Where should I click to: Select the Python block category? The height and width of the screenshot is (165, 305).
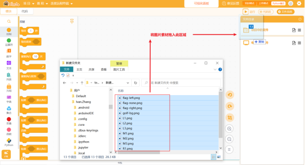pyautogui.click(x=9, y=142)
